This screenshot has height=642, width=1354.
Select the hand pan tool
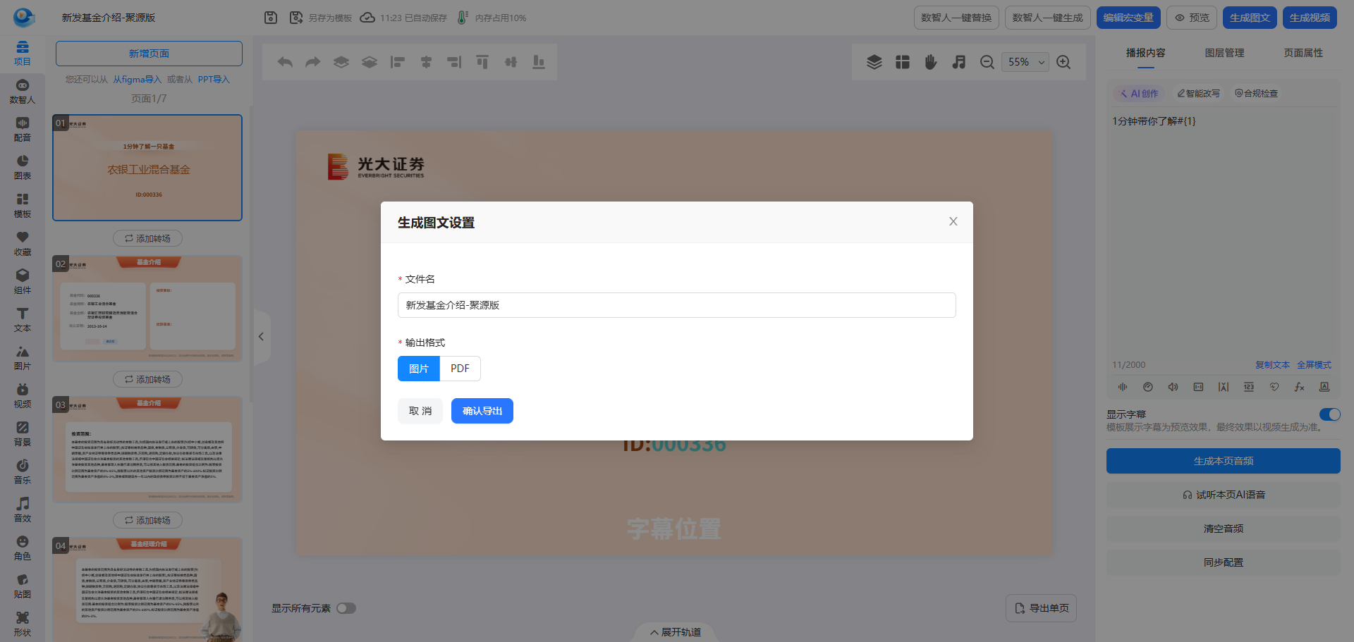(931, 62)
